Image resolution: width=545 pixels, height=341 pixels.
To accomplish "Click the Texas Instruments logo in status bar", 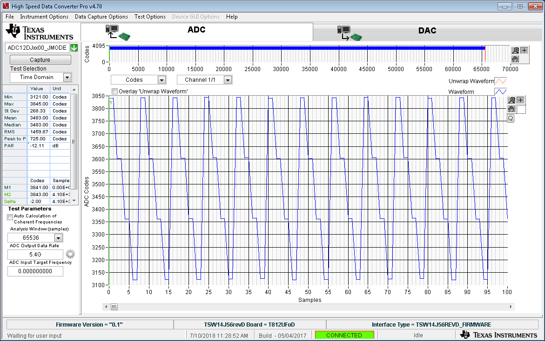I will coord(498,335).
